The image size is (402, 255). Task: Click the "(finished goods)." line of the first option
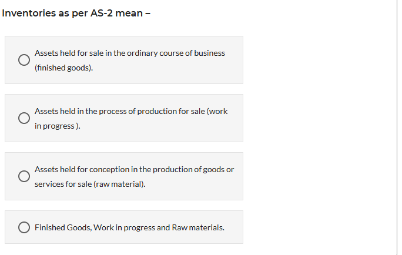click(63, 68)
